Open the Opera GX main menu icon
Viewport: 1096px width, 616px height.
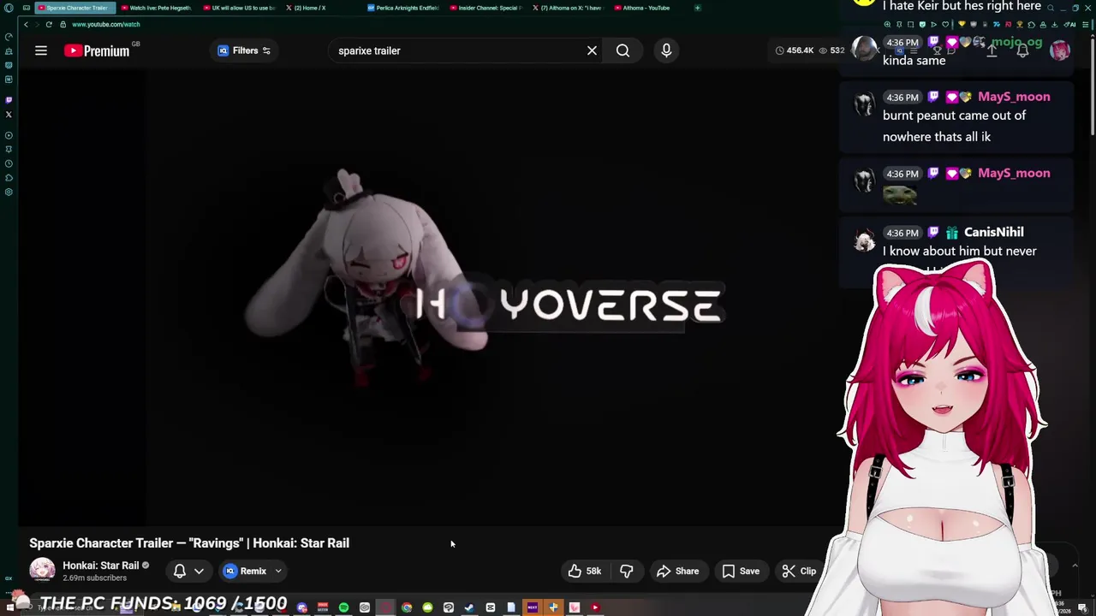click(x=9, y=8)
